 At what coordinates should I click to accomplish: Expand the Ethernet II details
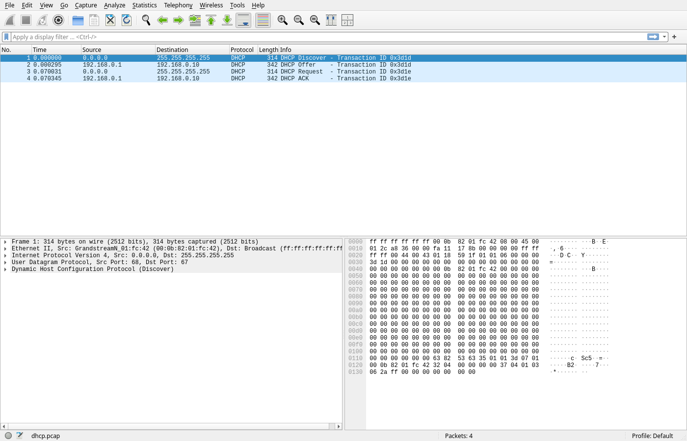5,249
